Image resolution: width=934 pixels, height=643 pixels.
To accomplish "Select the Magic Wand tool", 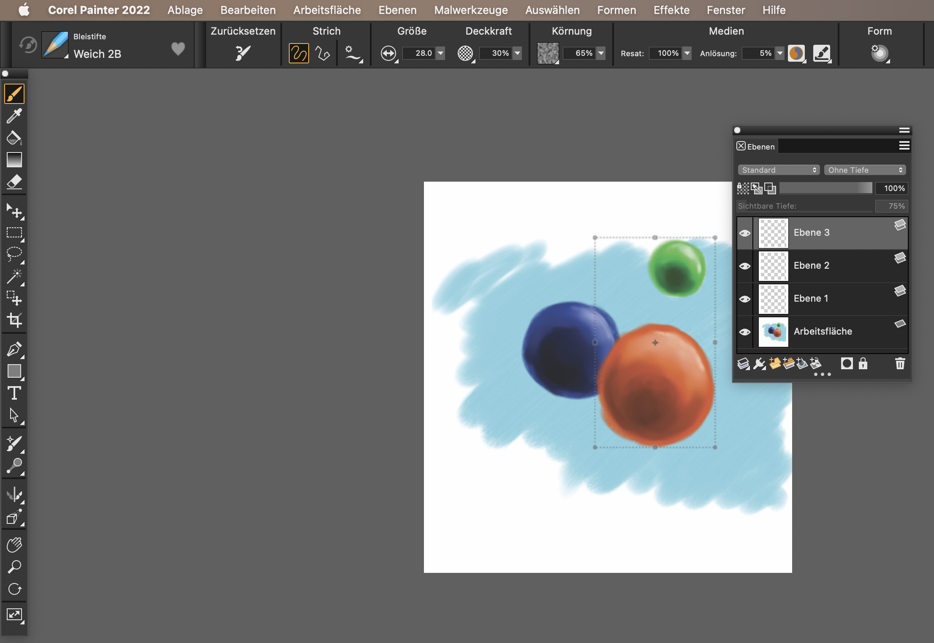I will click(x=14, y=276).
